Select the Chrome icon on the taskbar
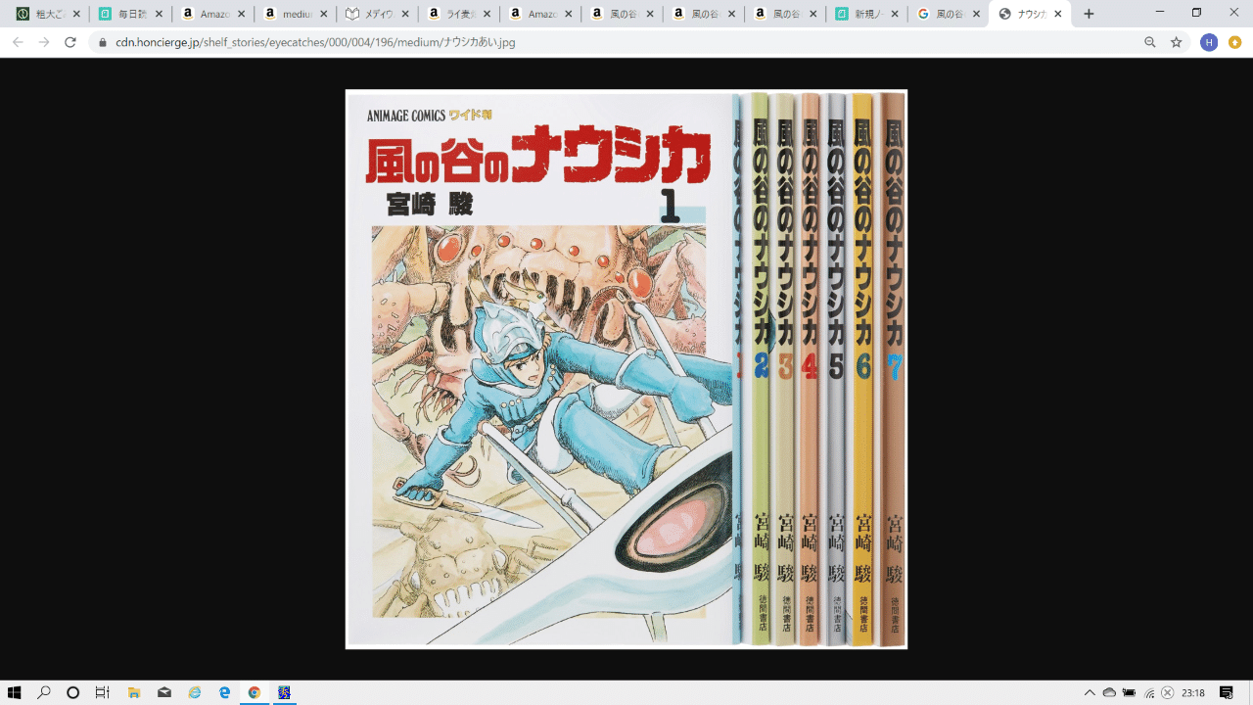 click(x=254, y=692)
